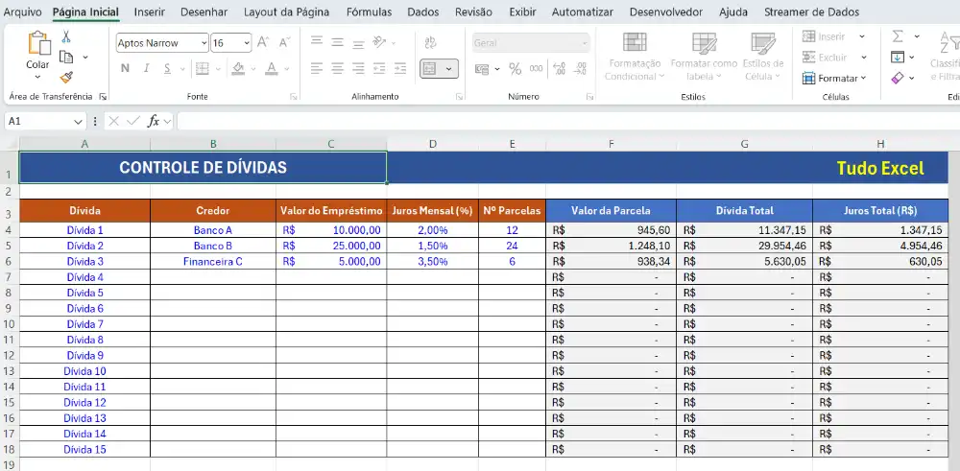Toggle underline S formatting
This screenshot has height=471, width=960.
point(166,68)
